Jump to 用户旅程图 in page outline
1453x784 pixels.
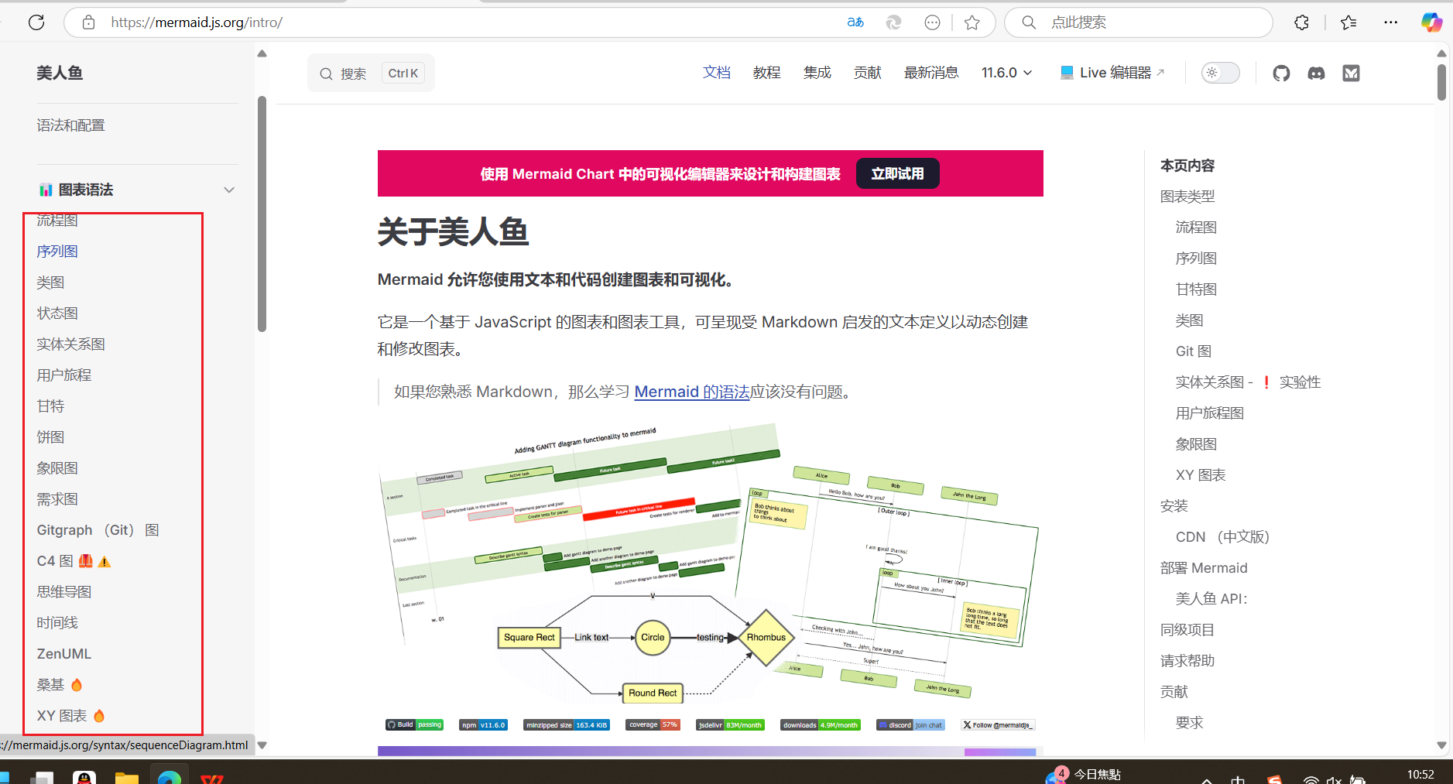[1209, 413]
